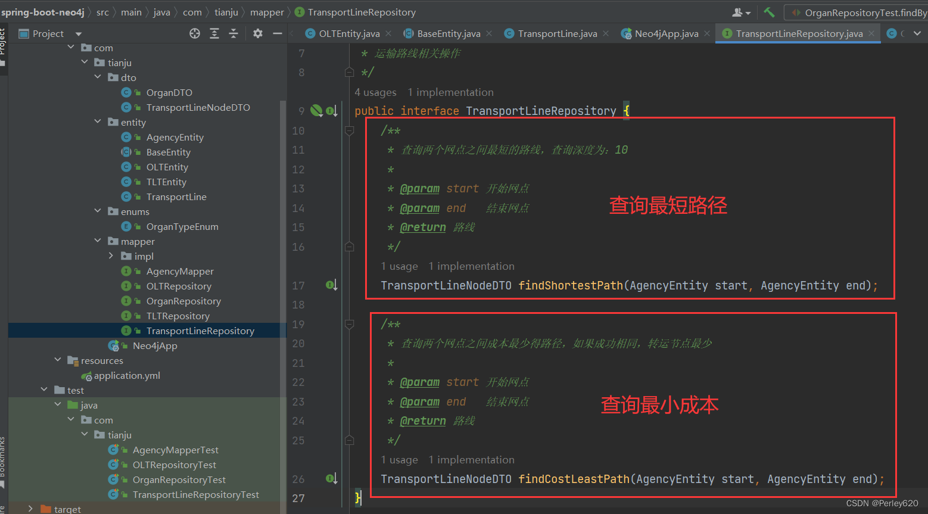Close the BaseEntity.java tab
The height and width of the screenshot is (514, 928).
point(489,33)
